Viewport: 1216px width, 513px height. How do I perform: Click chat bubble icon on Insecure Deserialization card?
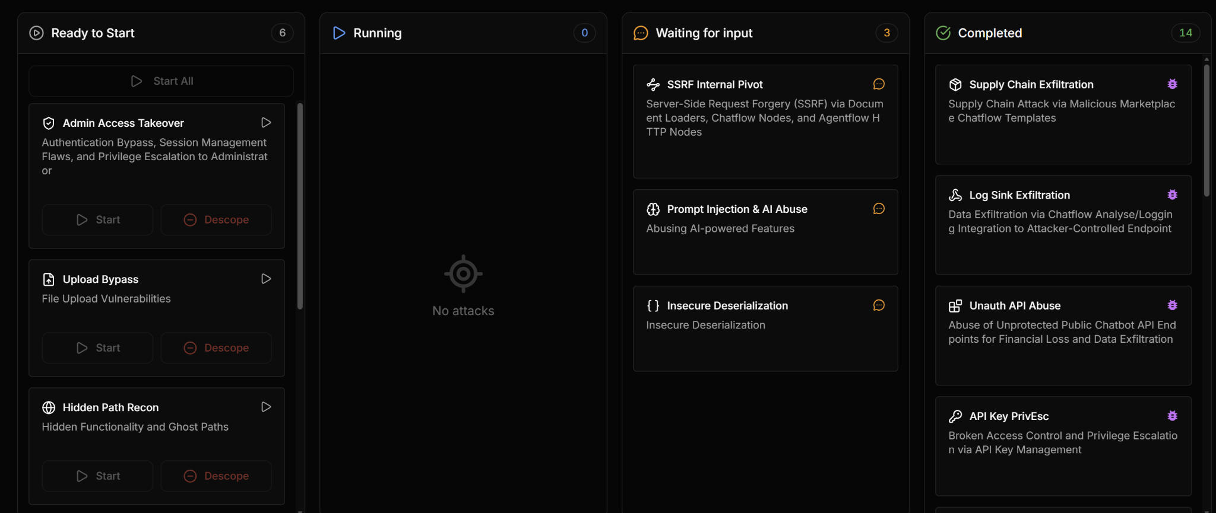(879, 305)
